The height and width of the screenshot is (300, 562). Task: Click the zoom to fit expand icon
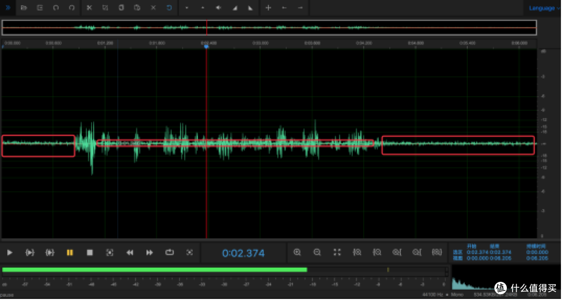pos(337,252)
